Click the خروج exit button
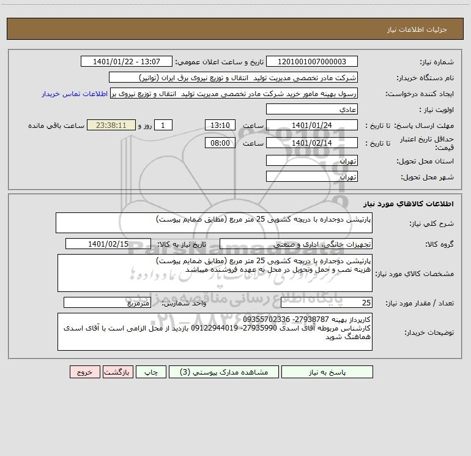Image resolution: width=471 pixels, height=456 pixels. (x=84, y=372)
